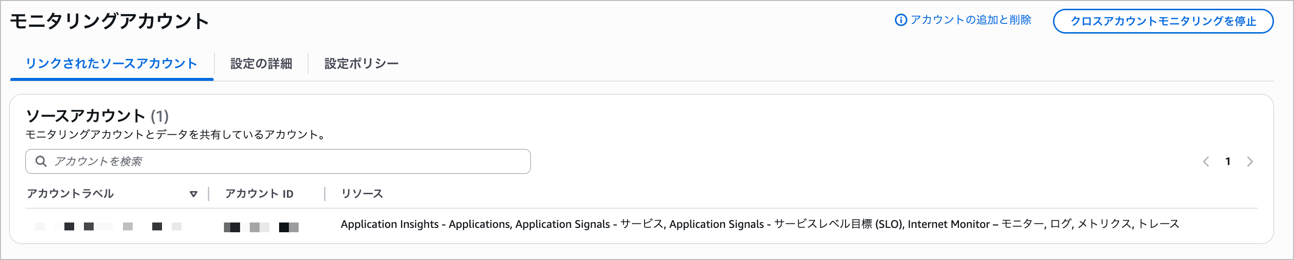The height and width of the screenshot is (260, 1294).
Task: Open the 設定ポリシー tab
Action: click(x=361, y=64)
